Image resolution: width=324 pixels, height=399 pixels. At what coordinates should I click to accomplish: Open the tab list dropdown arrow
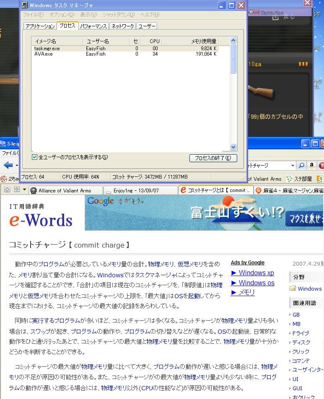click(24, 190)
